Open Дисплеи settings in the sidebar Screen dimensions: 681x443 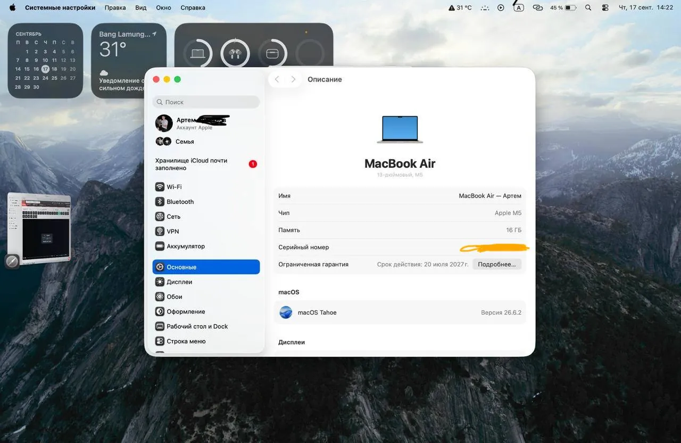pos(206,282)
